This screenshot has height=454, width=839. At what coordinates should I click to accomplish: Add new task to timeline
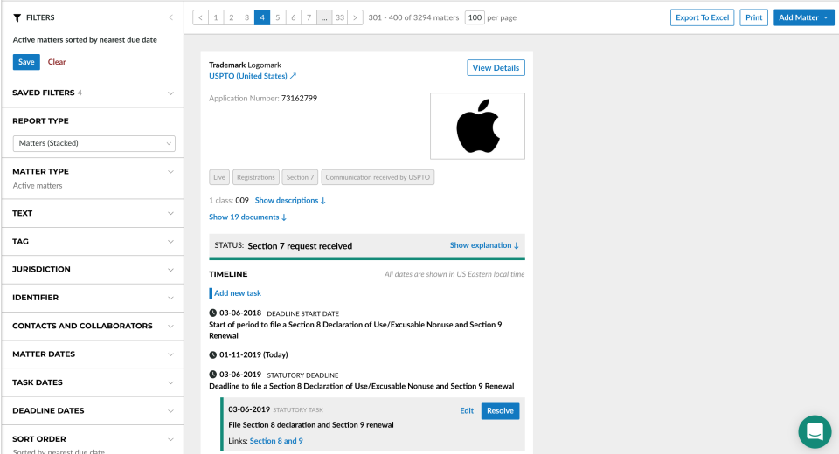238,293
